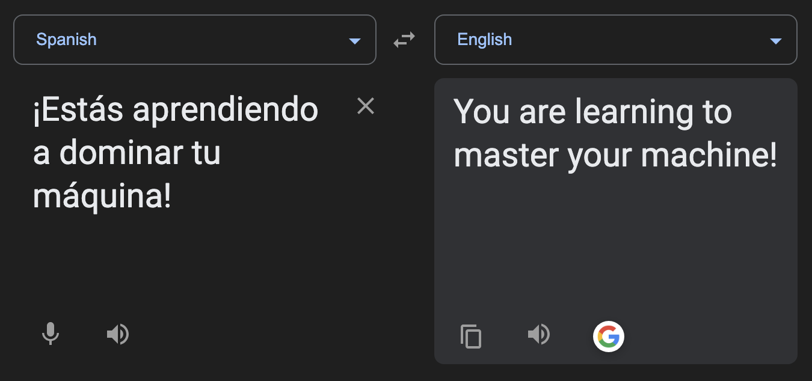Click the copy icon in the translation panel
Screen dimensions: 812x381
coord(471,337)
